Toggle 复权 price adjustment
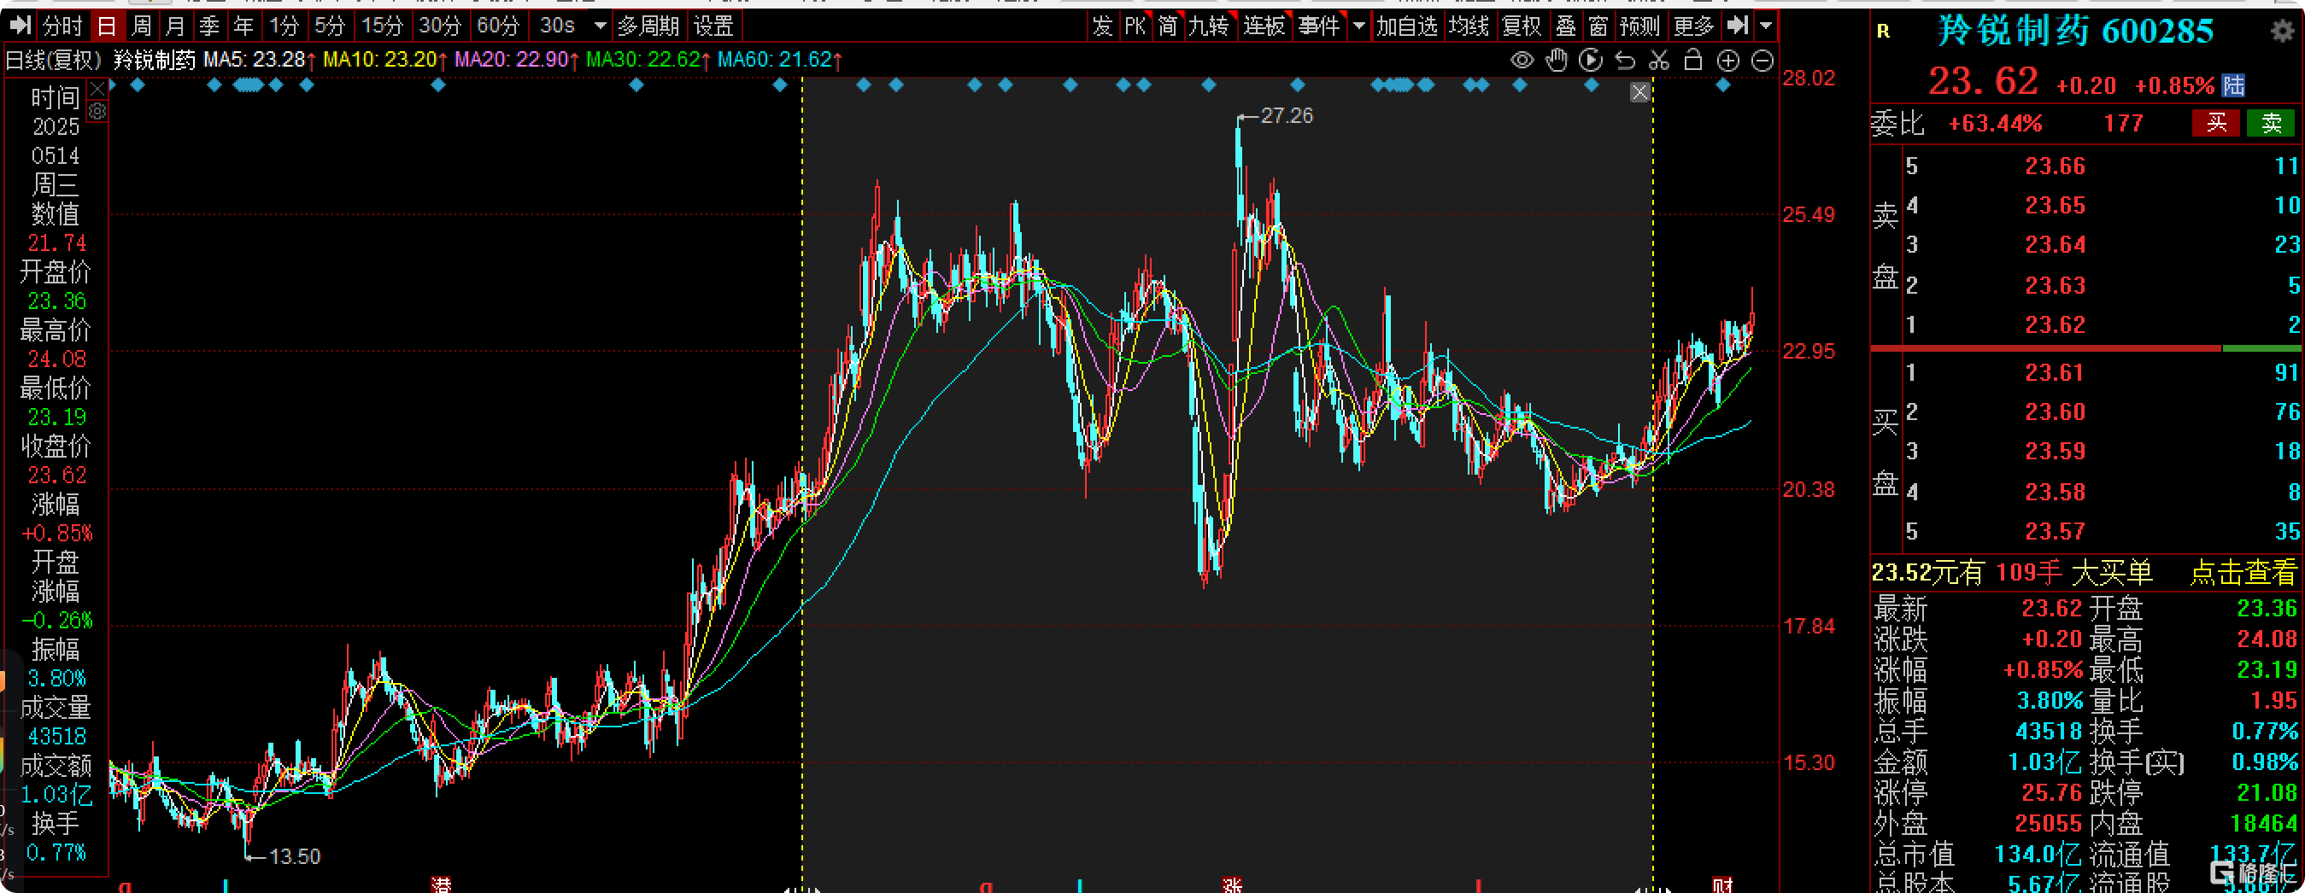This screenshot has height=893, width=2305. tap(1523, 26)
